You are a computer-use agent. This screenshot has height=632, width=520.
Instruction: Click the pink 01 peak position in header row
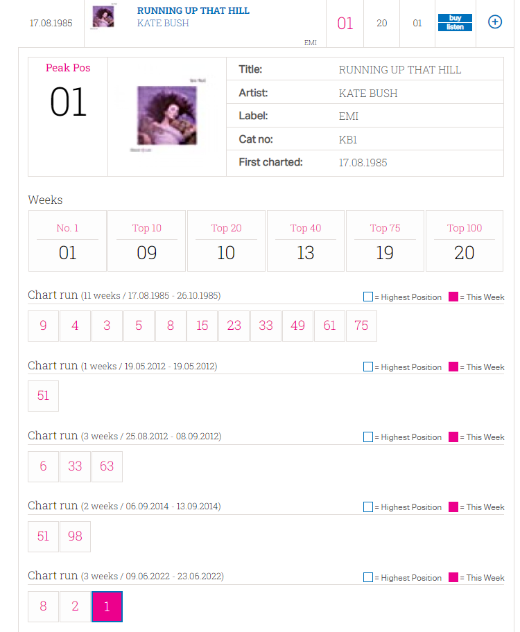345,24
